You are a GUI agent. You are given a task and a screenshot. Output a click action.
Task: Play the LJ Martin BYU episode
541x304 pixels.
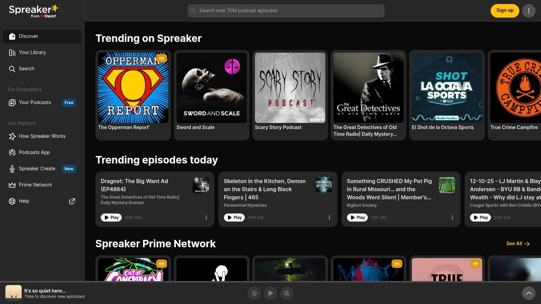pyautogui.click(x=480, y=218)
